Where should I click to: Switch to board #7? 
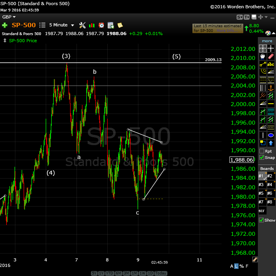(x=262, y=202)
